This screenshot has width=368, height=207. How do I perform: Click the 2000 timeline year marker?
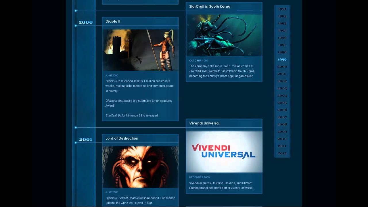point(85,22)
